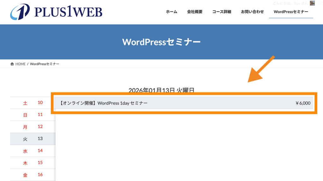Image resolution: width=323 pixels, height=181 pixels.
Task: Select Thursday 15 in the date list
Action: (x=32, y=163)
